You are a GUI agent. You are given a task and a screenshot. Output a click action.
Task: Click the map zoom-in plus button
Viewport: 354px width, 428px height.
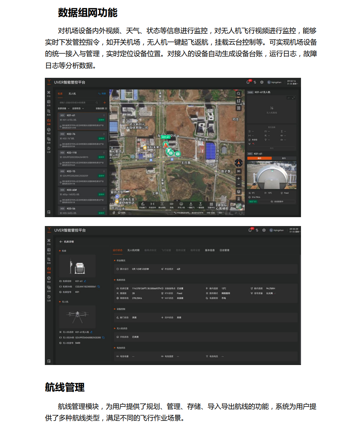coord(239,178)
